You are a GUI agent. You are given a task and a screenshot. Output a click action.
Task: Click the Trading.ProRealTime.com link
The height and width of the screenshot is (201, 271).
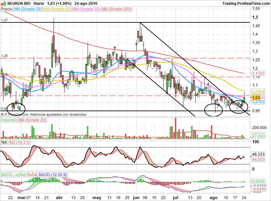(246, 4)
